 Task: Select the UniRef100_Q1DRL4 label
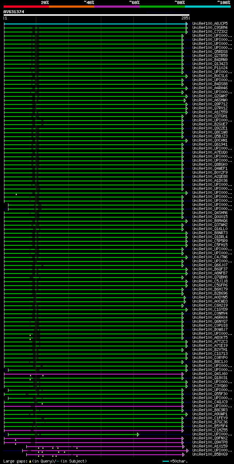[210, 237]
